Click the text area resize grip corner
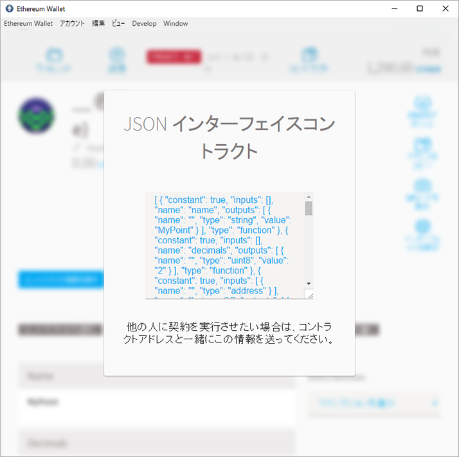 pyautogui.click(x=310, y=295)
